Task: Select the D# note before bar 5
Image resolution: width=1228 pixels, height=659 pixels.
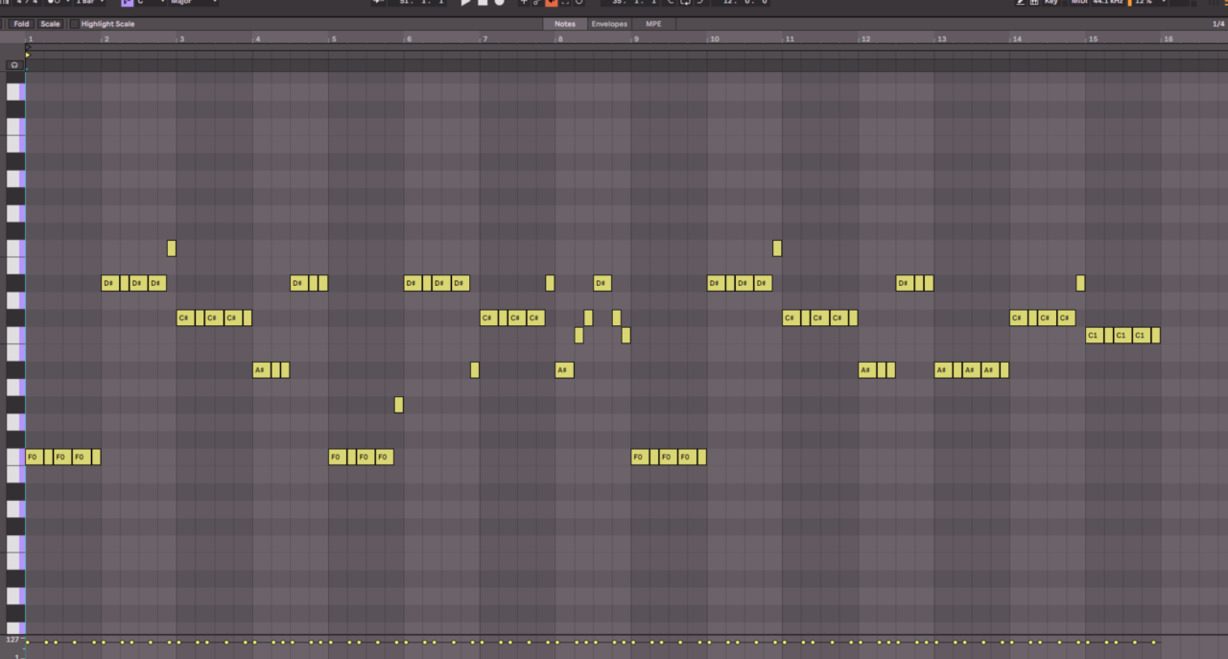Action: (x=299, y=283)
